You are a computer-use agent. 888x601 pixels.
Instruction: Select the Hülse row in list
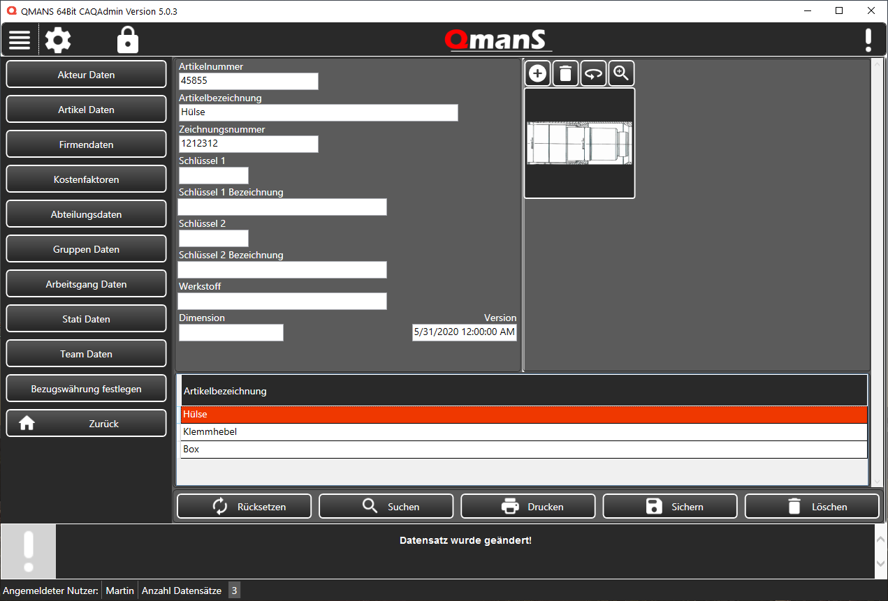[524, 415]
